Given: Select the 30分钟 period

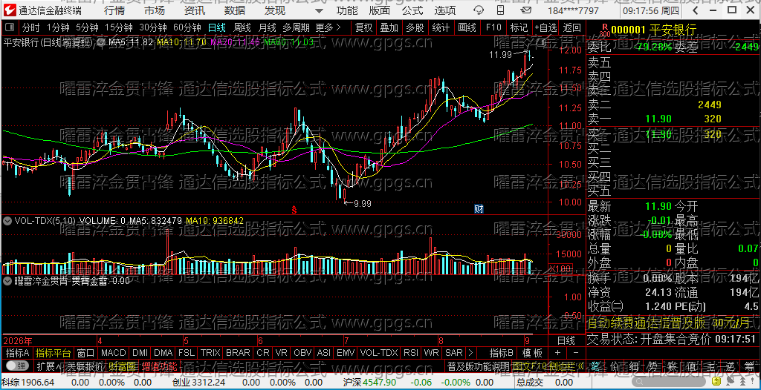Looking at the screenshot, I should tap(153, 27).
